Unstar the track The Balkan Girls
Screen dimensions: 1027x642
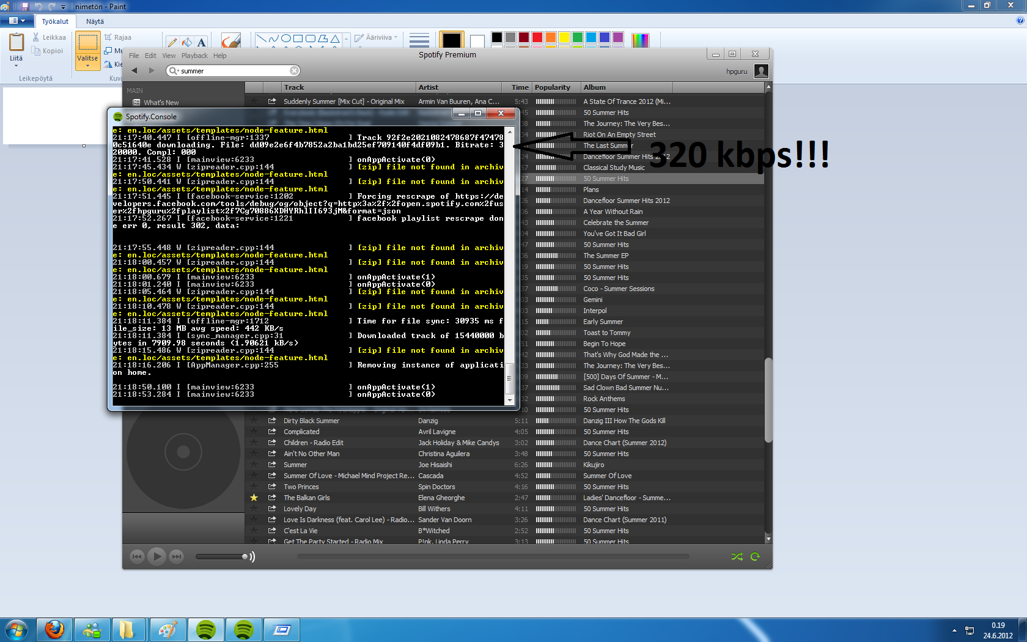pyautogui.click(x=254, y=498)
